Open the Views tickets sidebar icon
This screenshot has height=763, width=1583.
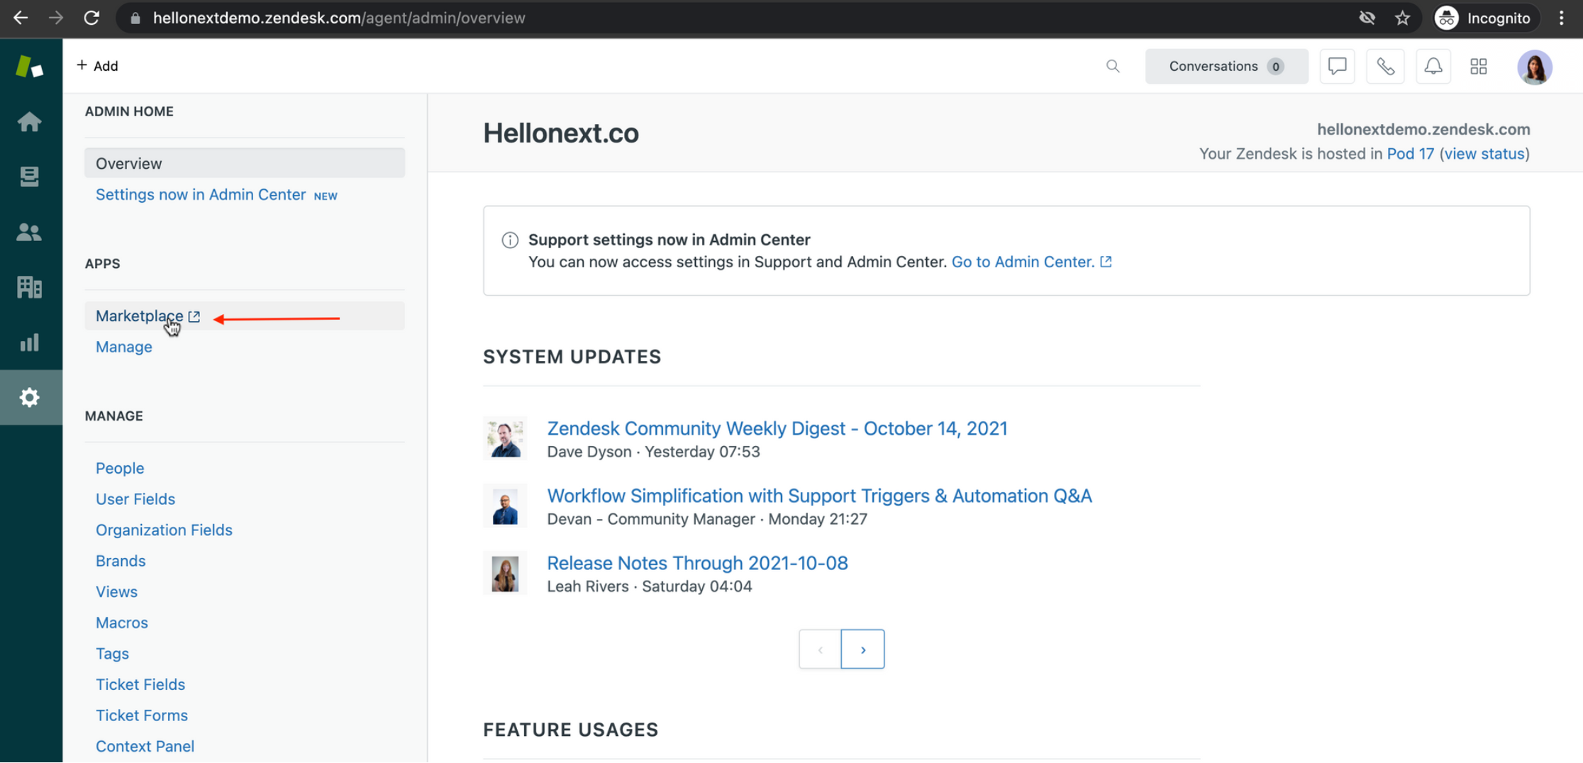(x=29, y=177)
